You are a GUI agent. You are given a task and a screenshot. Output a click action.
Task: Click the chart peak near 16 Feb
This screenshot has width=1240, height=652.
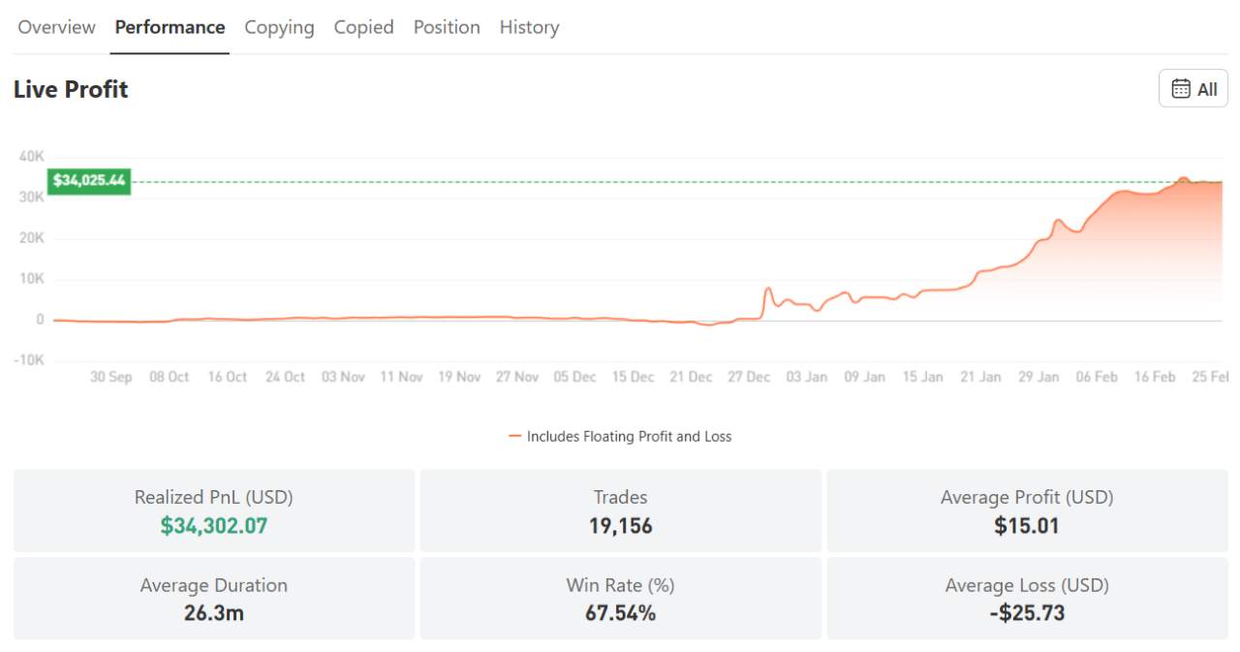pyautogui.click(x=1182, y=179)
